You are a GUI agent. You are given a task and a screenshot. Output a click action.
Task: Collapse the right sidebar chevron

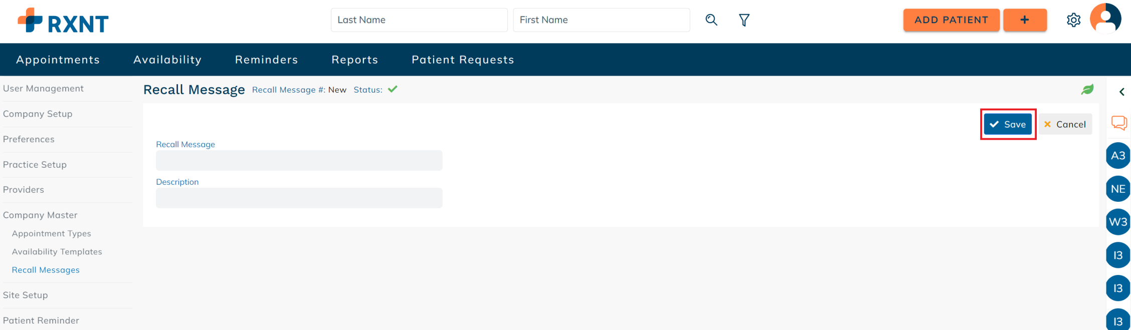coord(1122,92)
